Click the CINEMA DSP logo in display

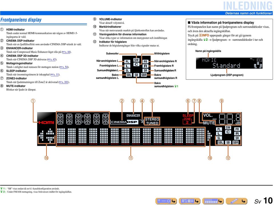[x=124, y=122]
